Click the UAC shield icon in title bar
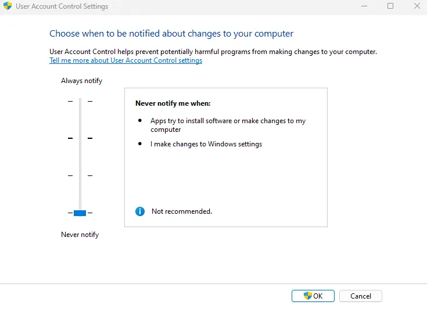The width and height of the screenshot is (427, 316). [8, 6]
